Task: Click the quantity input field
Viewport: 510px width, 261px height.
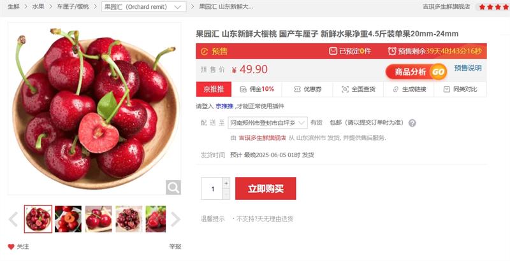Action: click(x=212, y=188)
